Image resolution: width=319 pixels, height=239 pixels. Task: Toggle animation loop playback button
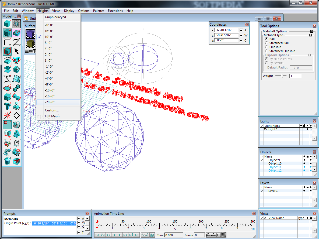pos(145,235)
